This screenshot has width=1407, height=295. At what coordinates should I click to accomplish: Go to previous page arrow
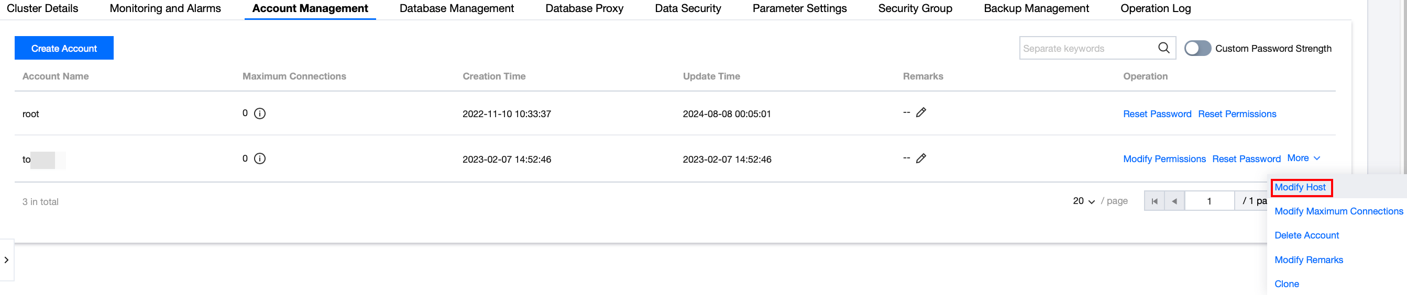[x=1174, y=201]
